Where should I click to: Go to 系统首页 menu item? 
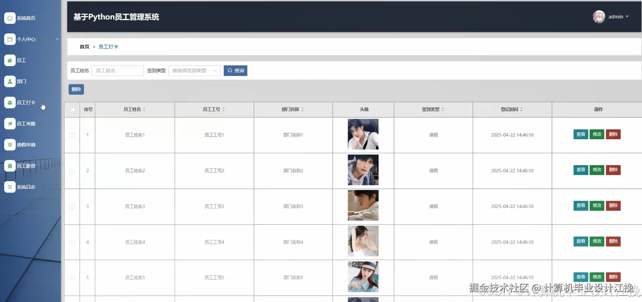26,18
